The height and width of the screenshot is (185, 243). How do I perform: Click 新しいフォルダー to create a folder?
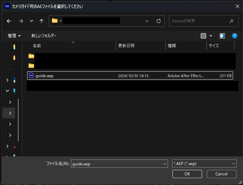tap(44, 36)
